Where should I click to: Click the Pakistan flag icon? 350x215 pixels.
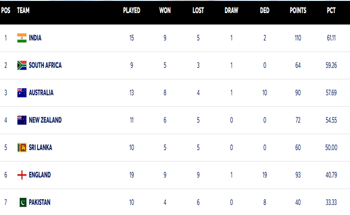coord(22,203)
